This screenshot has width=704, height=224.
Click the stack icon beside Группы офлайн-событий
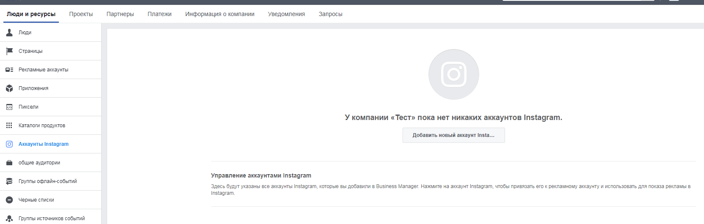[x=9, y=181]
